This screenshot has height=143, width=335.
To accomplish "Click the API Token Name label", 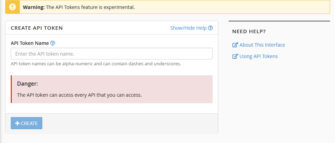I will [x=30, y=43].
